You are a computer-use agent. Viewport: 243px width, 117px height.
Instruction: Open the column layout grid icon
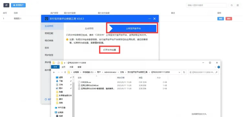coord(238,5)
